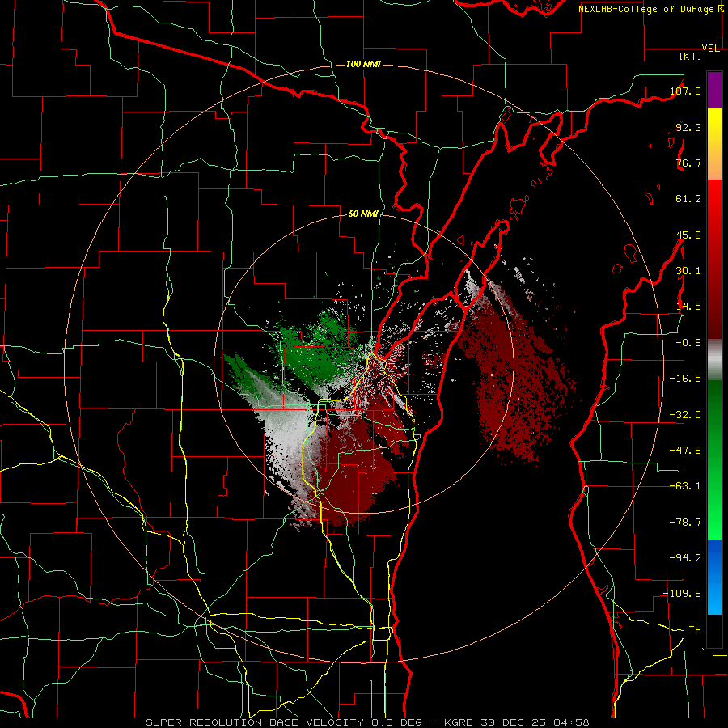Select the 14.5 velocity scale value
The height and width of the screenshot is (728, 728).
(x=688, y=307)
